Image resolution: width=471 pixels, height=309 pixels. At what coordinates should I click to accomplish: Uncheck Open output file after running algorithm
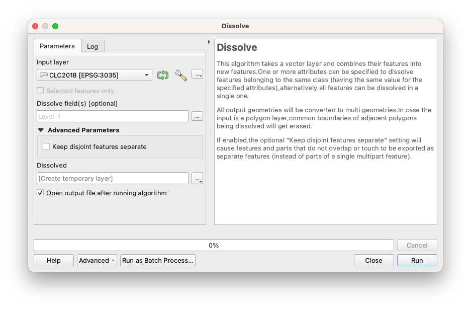pos(41,193)
